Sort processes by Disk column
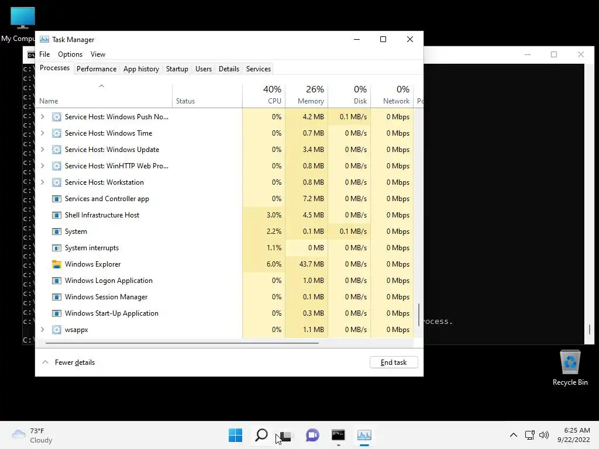Image resolution: width=599 pixels, height=449 pixels. coord(349,95)
